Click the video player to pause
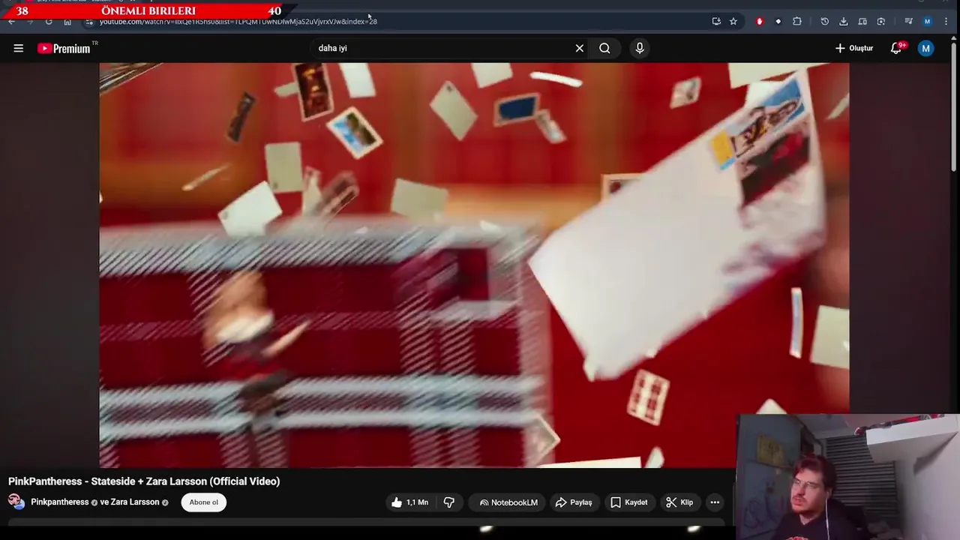Screen dimensions: 960x540 coord(474,265)
